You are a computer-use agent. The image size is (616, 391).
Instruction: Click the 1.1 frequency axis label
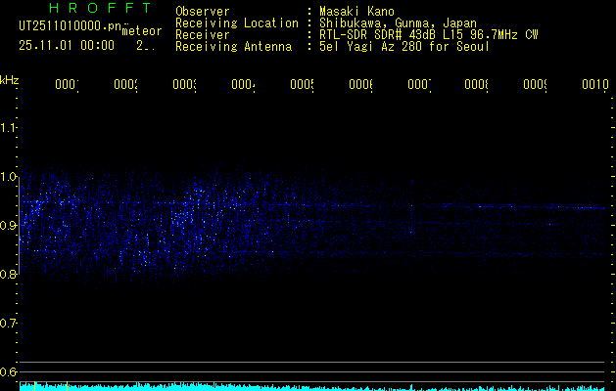[x=8, y=128]
